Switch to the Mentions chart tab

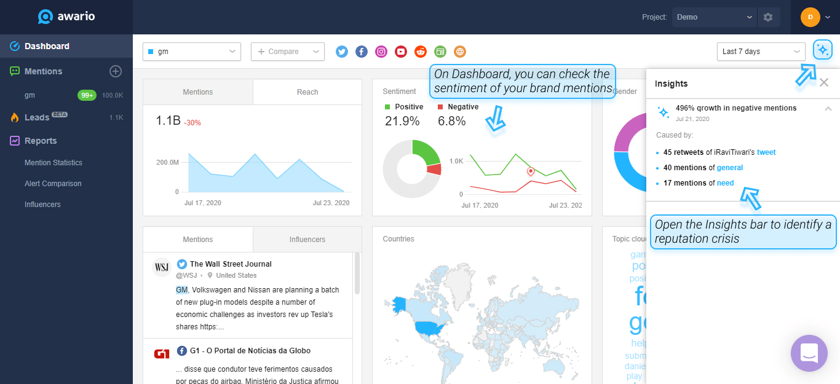click(198, 92)
